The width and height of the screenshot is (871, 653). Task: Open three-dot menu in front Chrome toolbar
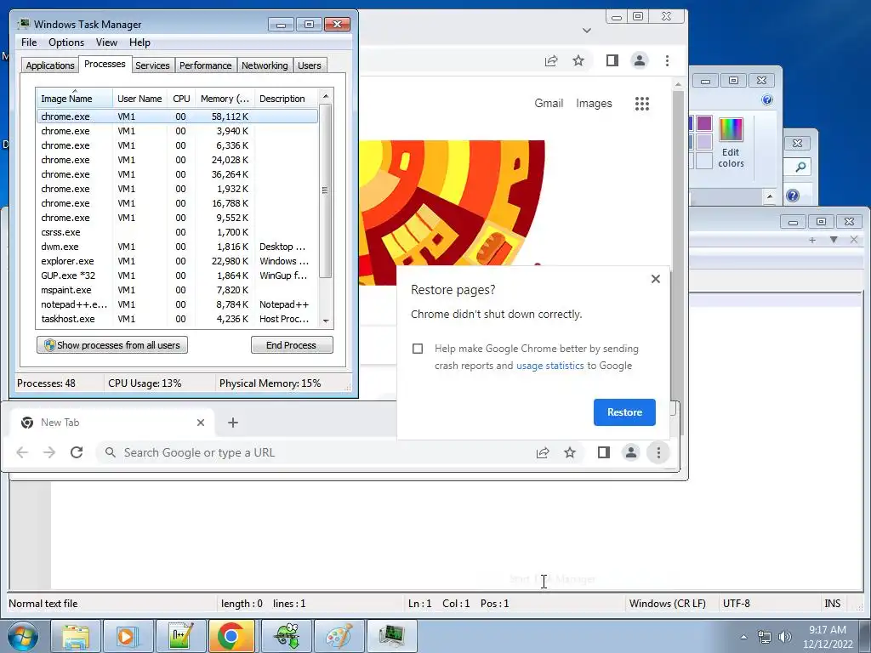(658, 452)
